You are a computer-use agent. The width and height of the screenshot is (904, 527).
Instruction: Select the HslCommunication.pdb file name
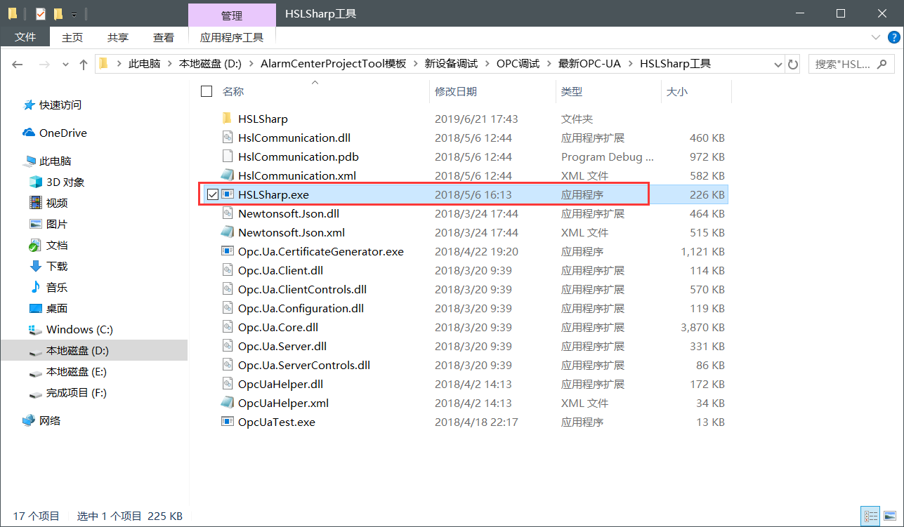pos(299,156)
